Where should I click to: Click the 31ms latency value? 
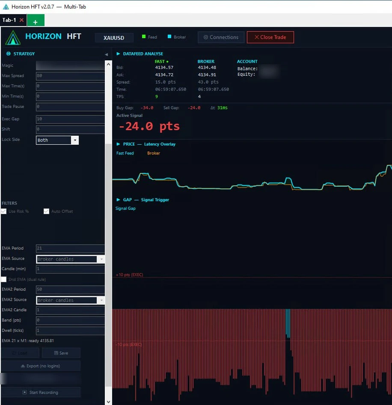(223, 108)
